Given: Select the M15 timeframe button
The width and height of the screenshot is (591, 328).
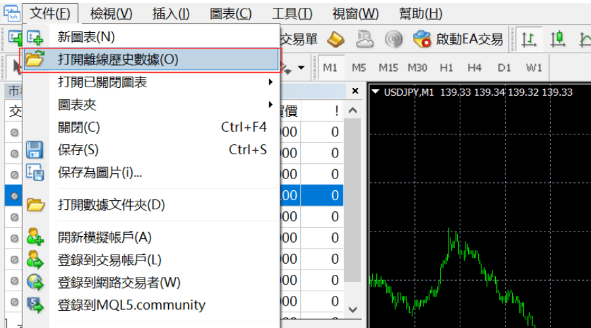Looking at the screenshot, I should (x=388, y=68).
